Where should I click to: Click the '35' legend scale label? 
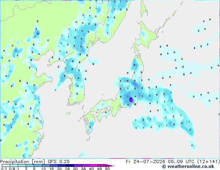[83, 169]
